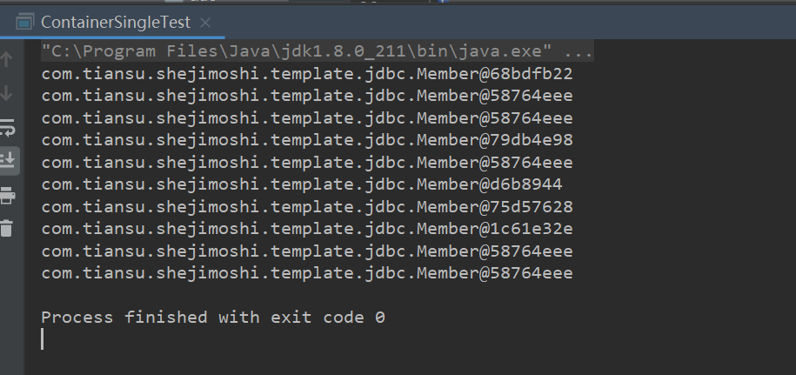Click the Member@1c61e32e output line
This screenshot has width=796, height=375.
(306, 229)
